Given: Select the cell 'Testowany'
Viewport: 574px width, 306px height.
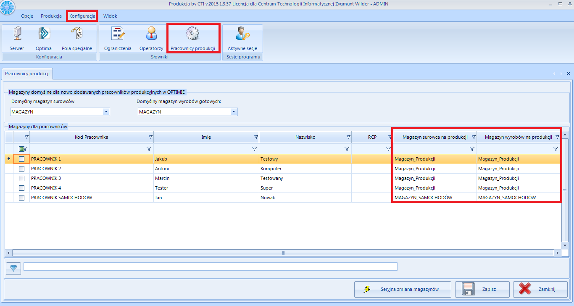Looking at the screenshot, I should [305, 178].
